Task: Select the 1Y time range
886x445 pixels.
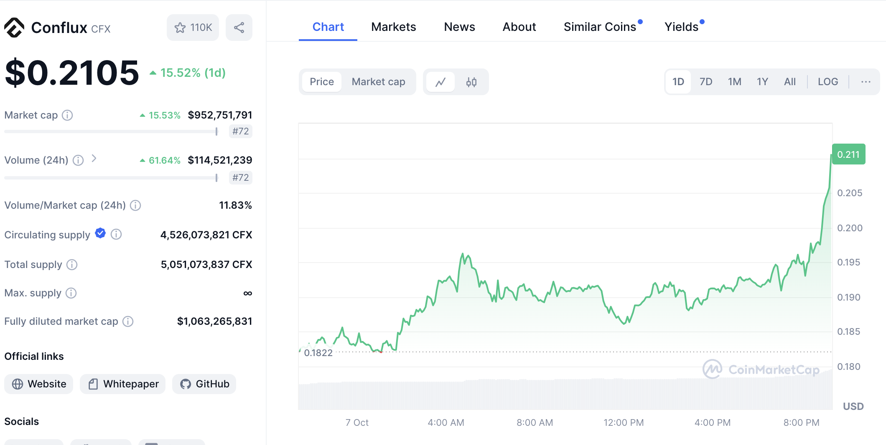Action: click(762, 82)
